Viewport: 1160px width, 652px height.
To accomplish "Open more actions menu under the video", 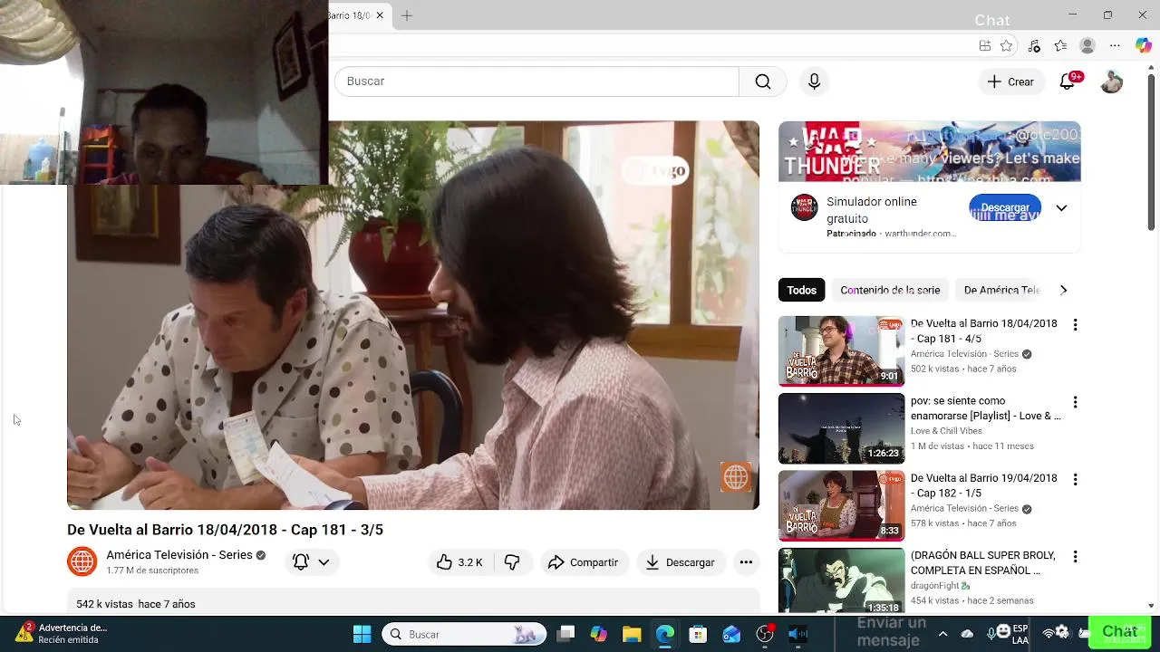I will [746, 562].
